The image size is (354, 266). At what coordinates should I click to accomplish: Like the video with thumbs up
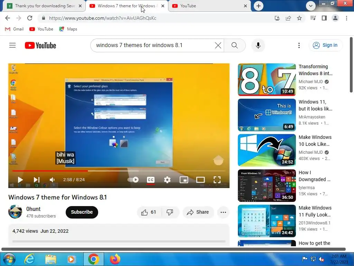pos(149,212)
